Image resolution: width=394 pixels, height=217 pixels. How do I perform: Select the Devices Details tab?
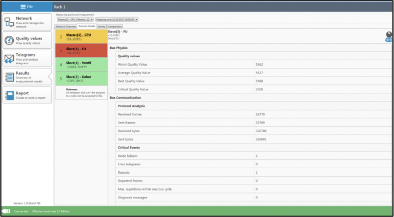[x=86, y=26]
